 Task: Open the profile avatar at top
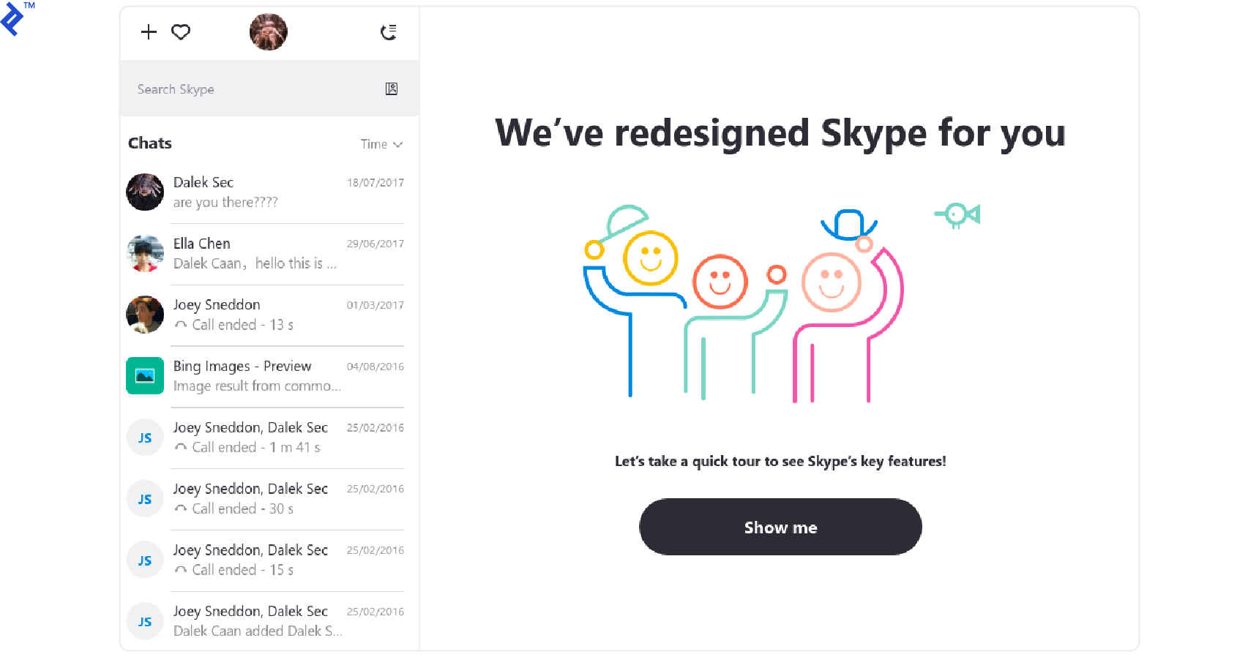[269, 32]
